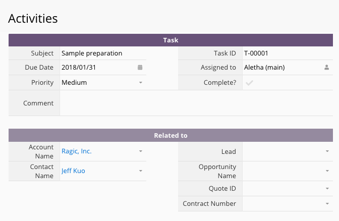Toggle the Complete? checkmark
The height and width of the screenshot is (221, 339).
[x=249, y=83]
